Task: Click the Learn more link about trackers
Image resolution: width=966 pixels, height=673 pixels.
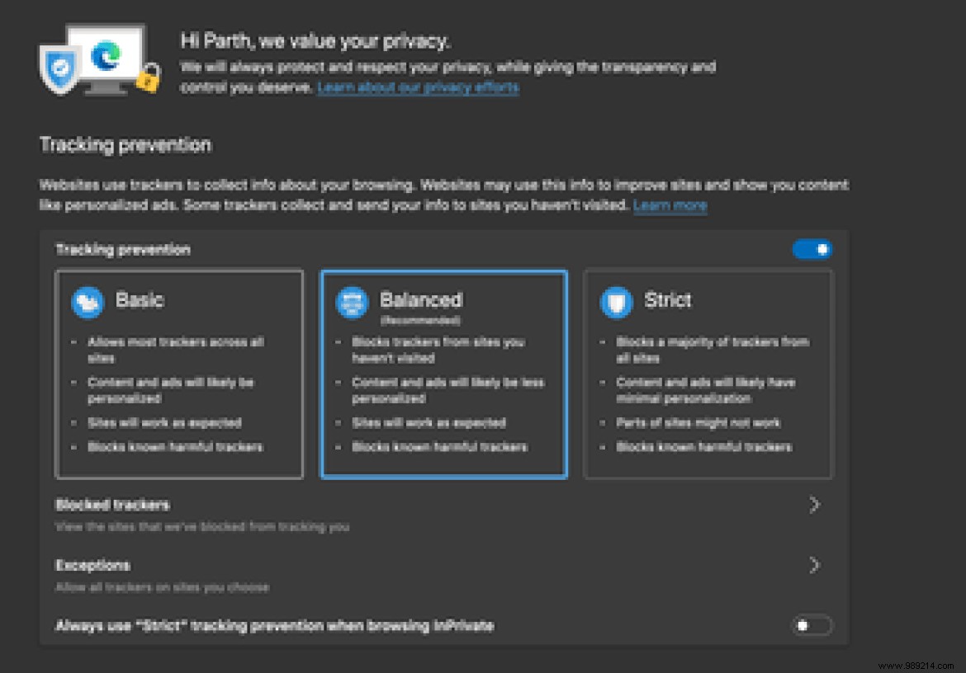Action: pyautogui.click(x=670, y=205)
